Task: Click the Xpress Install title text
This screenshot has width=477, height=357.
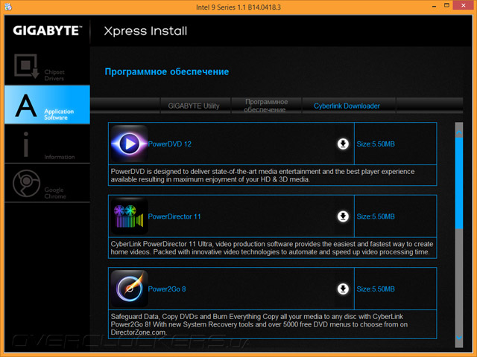Action: pyautogui.click(x=145, y=31)
